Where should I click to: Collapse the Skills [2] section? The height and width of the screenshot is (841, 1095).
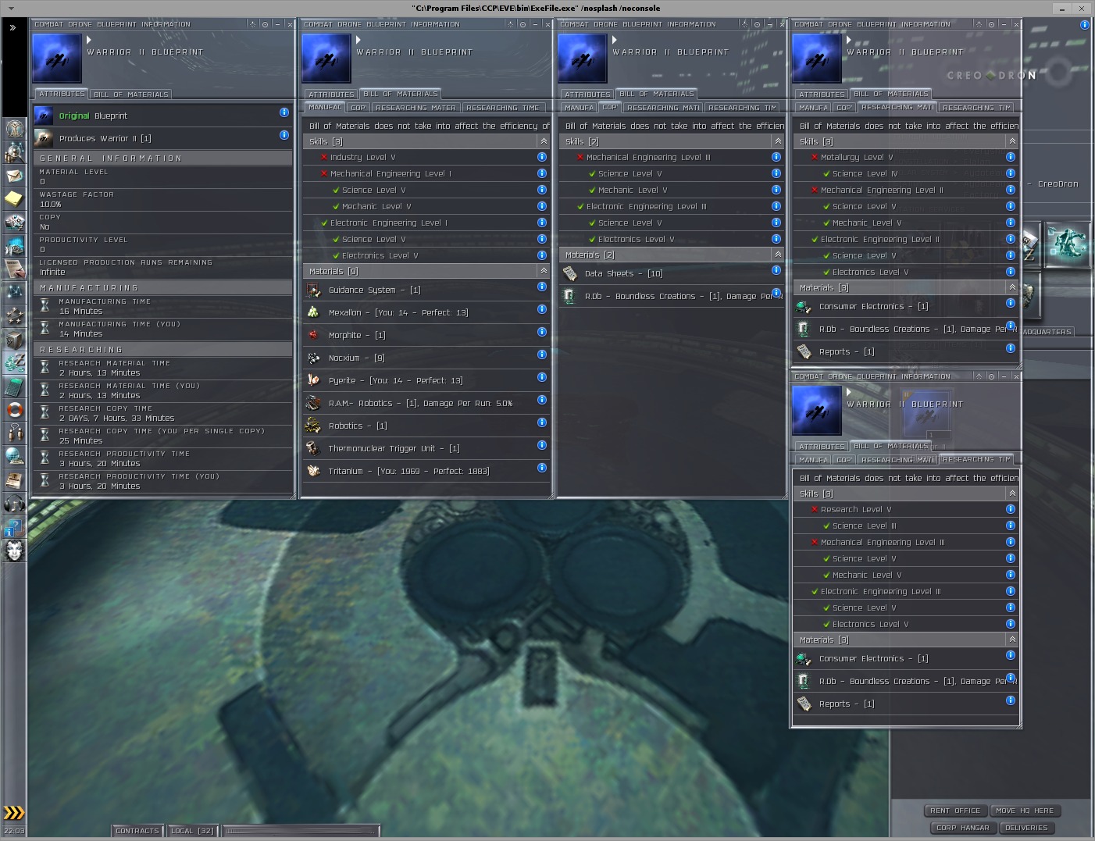[x=778, y=141]
